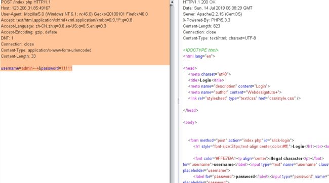Click the Accept: text/html request header line

[x=66, y=20]
